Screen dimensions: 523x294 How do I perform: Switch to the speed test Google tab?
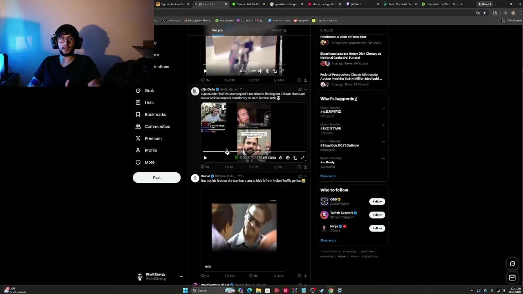[286, 4]
